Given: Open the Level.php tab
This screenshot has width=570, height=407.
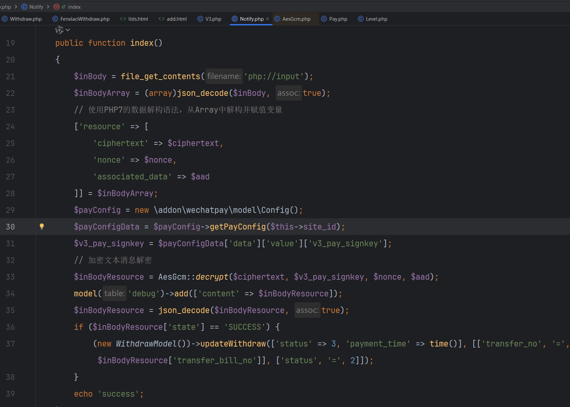Looking at the screenshot, I should (x=376, y=19).
